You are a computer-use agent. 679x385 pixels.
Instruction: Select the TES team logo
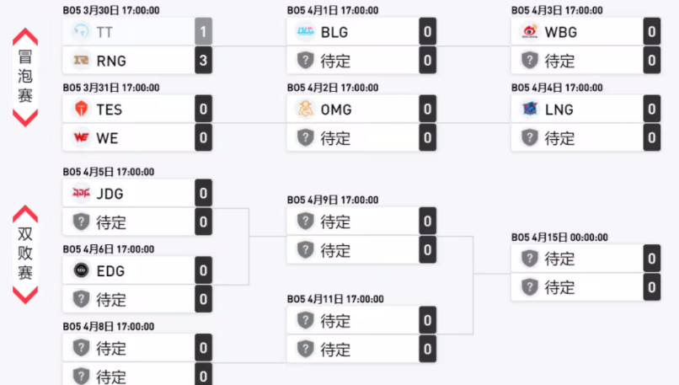pos(81,110)
